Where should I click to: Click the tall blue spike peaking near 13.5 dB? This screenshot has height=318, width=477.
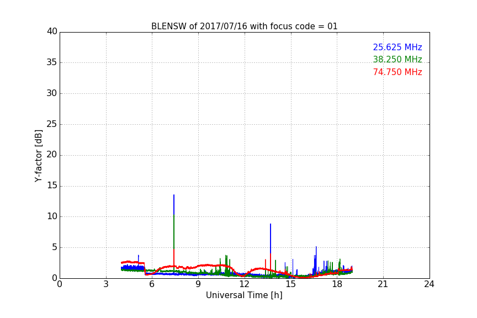tap(174, 204)
